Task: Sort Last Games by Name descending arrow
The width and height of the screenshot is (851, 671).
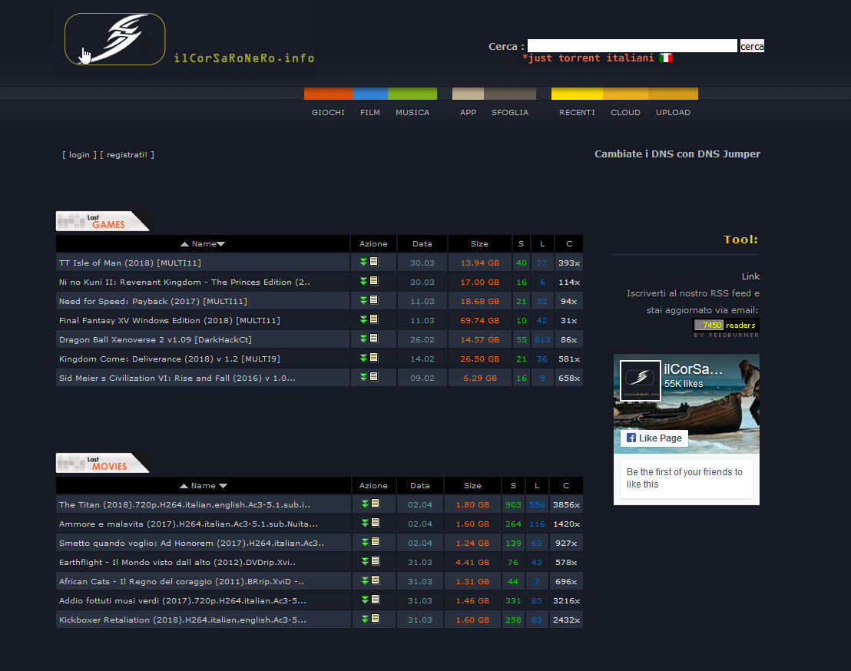Action: click(221, 244)
